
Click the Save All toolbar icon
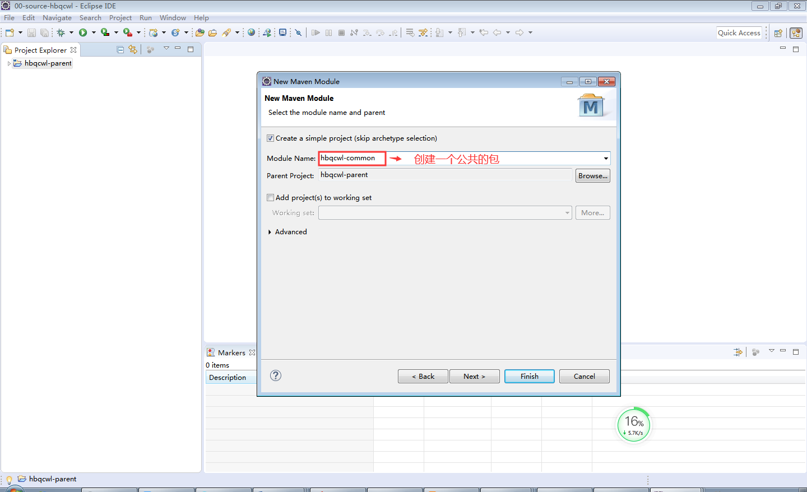tap(44, 33)
